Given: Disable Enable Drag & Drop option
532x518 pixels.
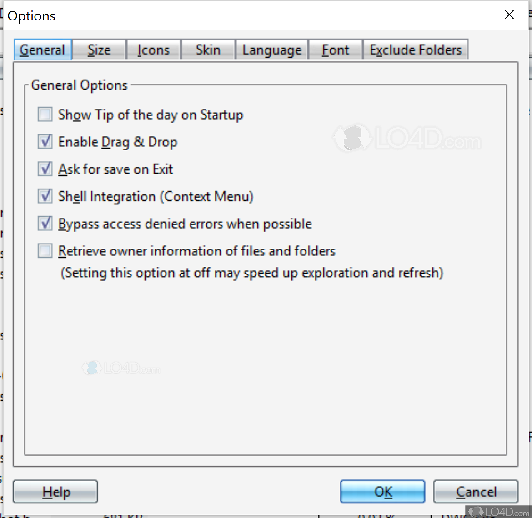Looking at the screenshot, I should point(45,142).
